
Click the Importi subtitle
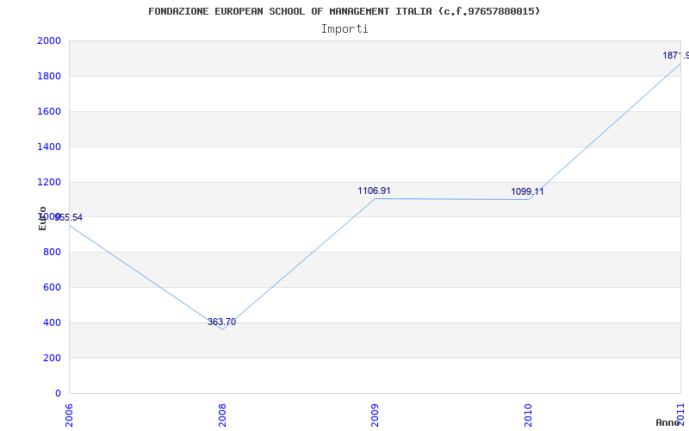344,28
